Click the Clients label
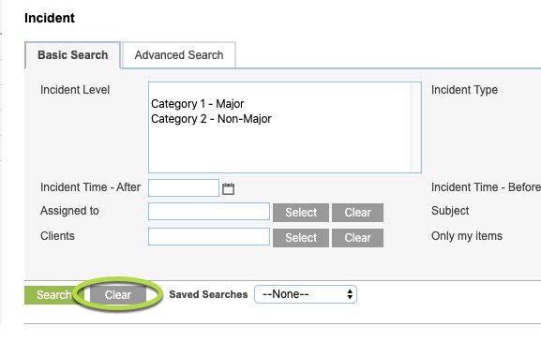Viewport: 541px width, 342px height. [x=57, y=236]
